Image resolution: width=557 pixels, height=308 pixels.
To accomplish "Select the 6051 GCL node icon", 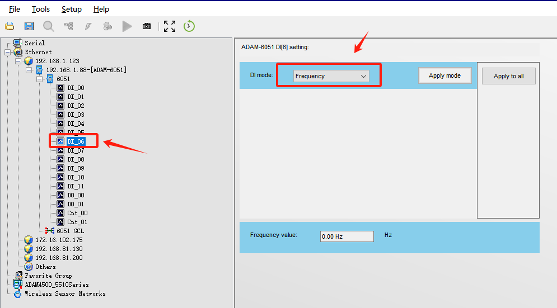I will pyautogui.click(x=50, y=231).
